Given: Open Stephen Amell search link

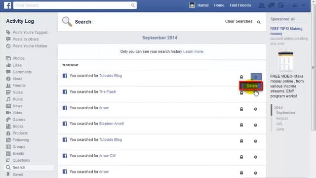Looking at the screenshot, I should pyautogui.click(x=111, y=124).
